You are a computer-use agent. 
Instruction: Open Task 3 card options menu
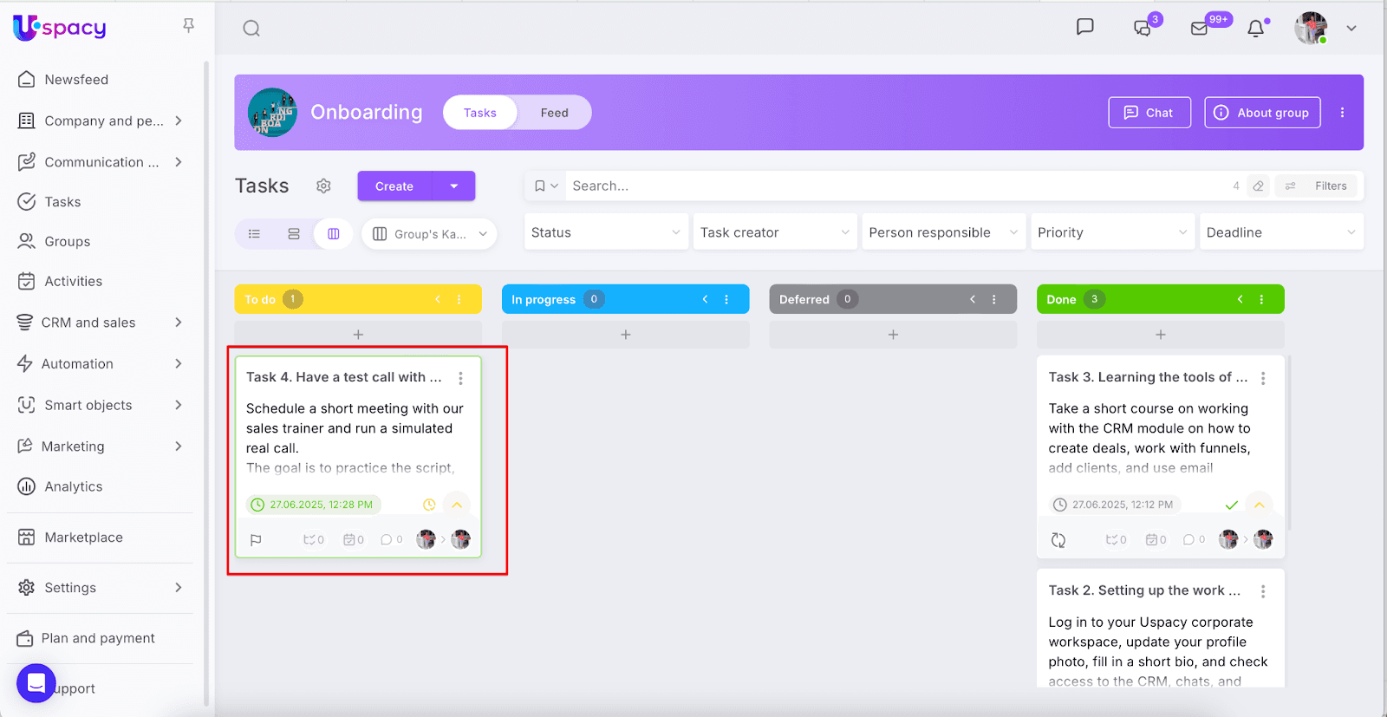pyautogui.click(x=1263, y=378)
